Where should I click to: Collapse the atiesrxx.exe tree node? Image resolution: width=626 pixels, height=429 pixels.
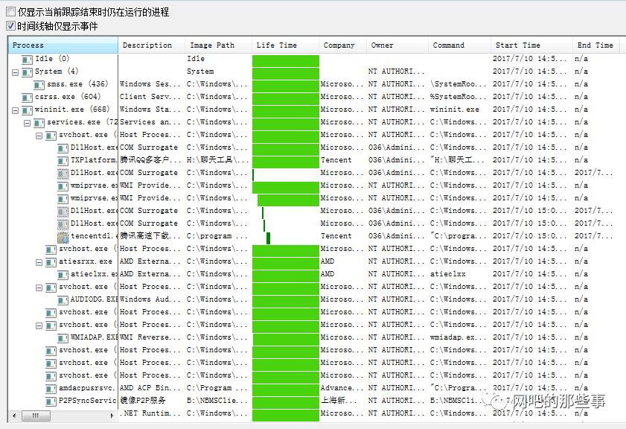39,261
